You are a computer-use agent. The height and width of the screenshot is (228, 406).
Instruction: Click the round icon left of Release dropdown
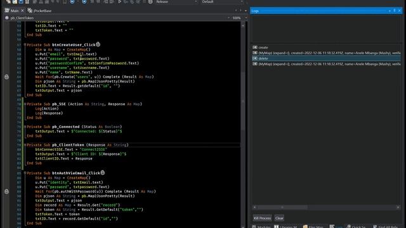[x=150, y=1]
